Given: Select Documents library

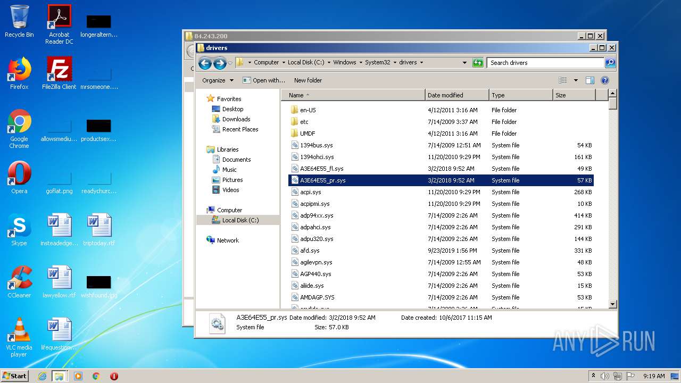Looking at the screenshot, I should click(x=236, y=160).
